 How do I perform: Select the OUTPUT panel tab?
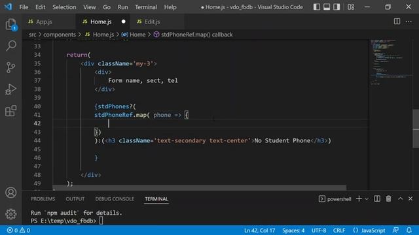75,198
